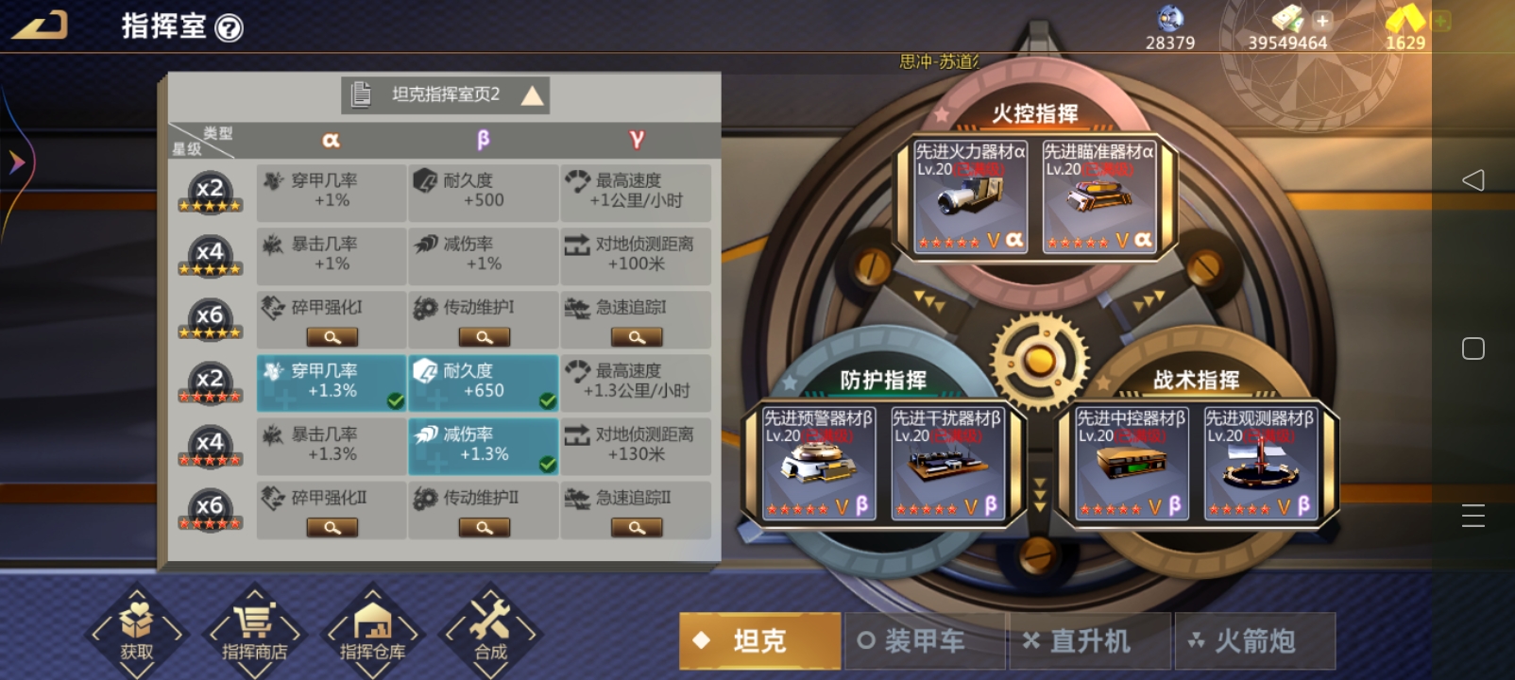Select the 火箭炮 tab
Screen dimensions: 1515x680
pos(1254,641)
